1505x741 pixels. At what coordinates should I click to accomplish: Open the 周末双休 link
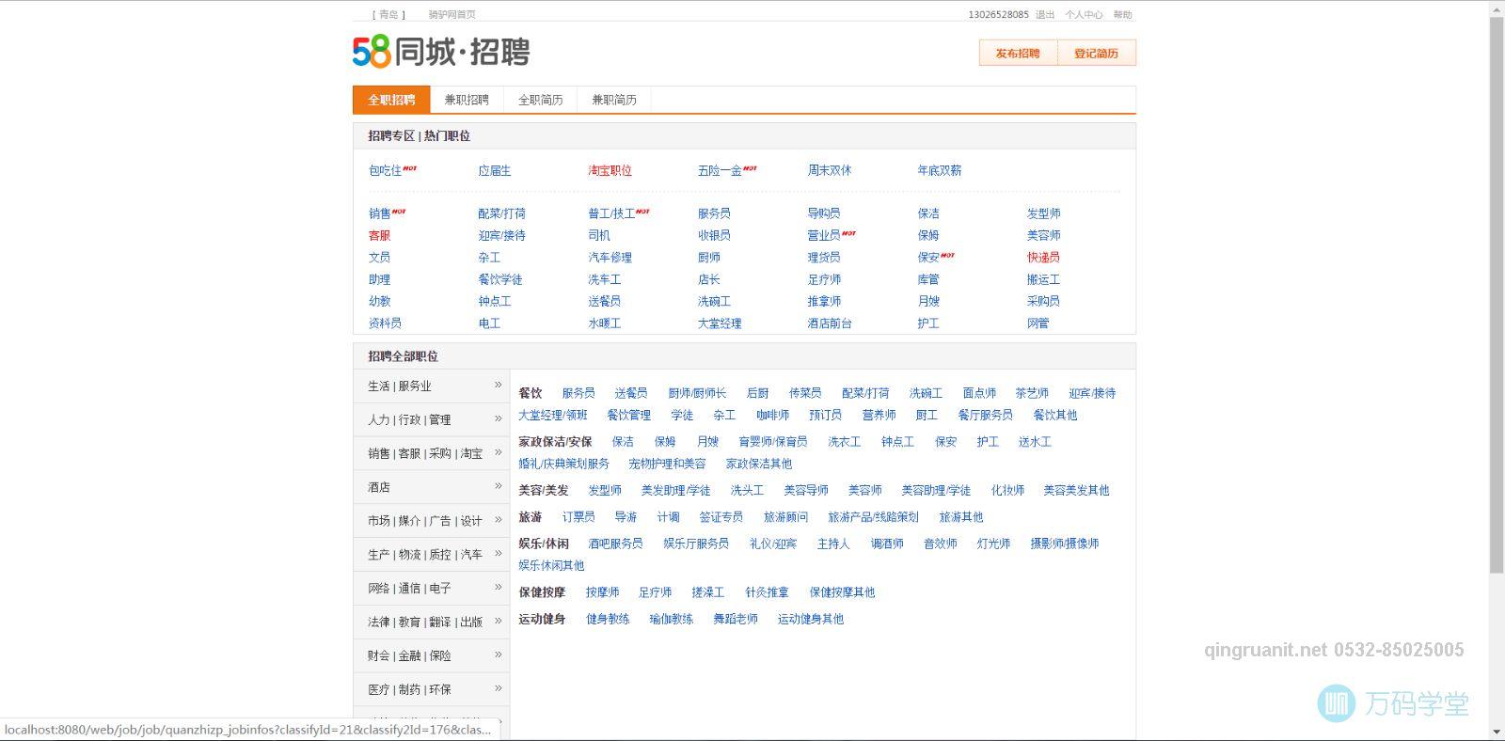click(829, 171)
